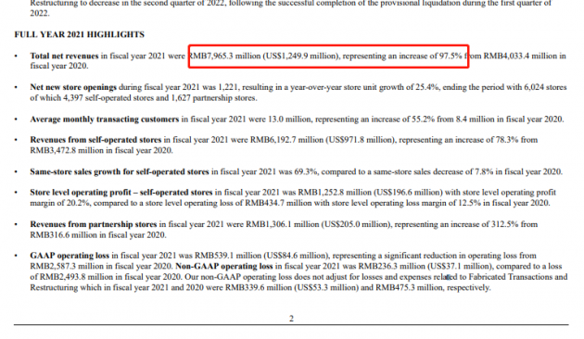Viewport: 584px width, 339px height.
Task: Click the number '6,024 stores'
Action: [x=545, y=87]
